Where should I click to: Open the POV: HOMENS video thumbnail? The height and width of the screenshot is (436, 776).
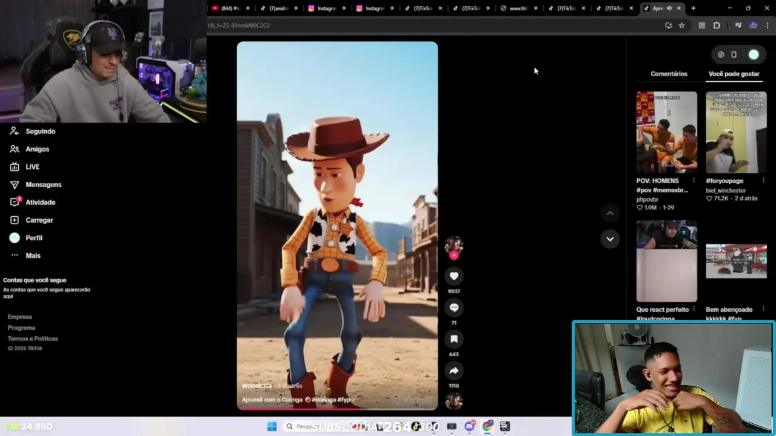click(x=666, y=132)
